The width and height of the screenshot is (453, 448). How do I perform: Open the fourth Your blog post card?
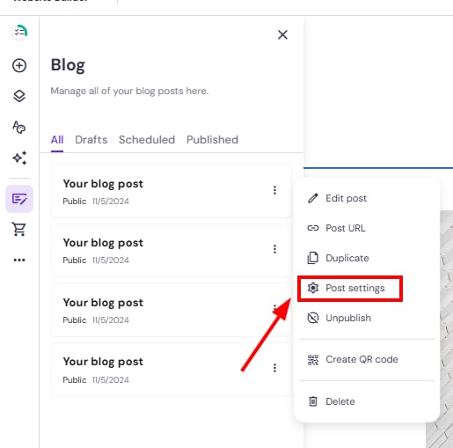point(171,369)
